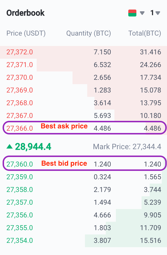167x255 pixels.
Task: Click the Total(BTC) column header
Action: coord(144,33)
